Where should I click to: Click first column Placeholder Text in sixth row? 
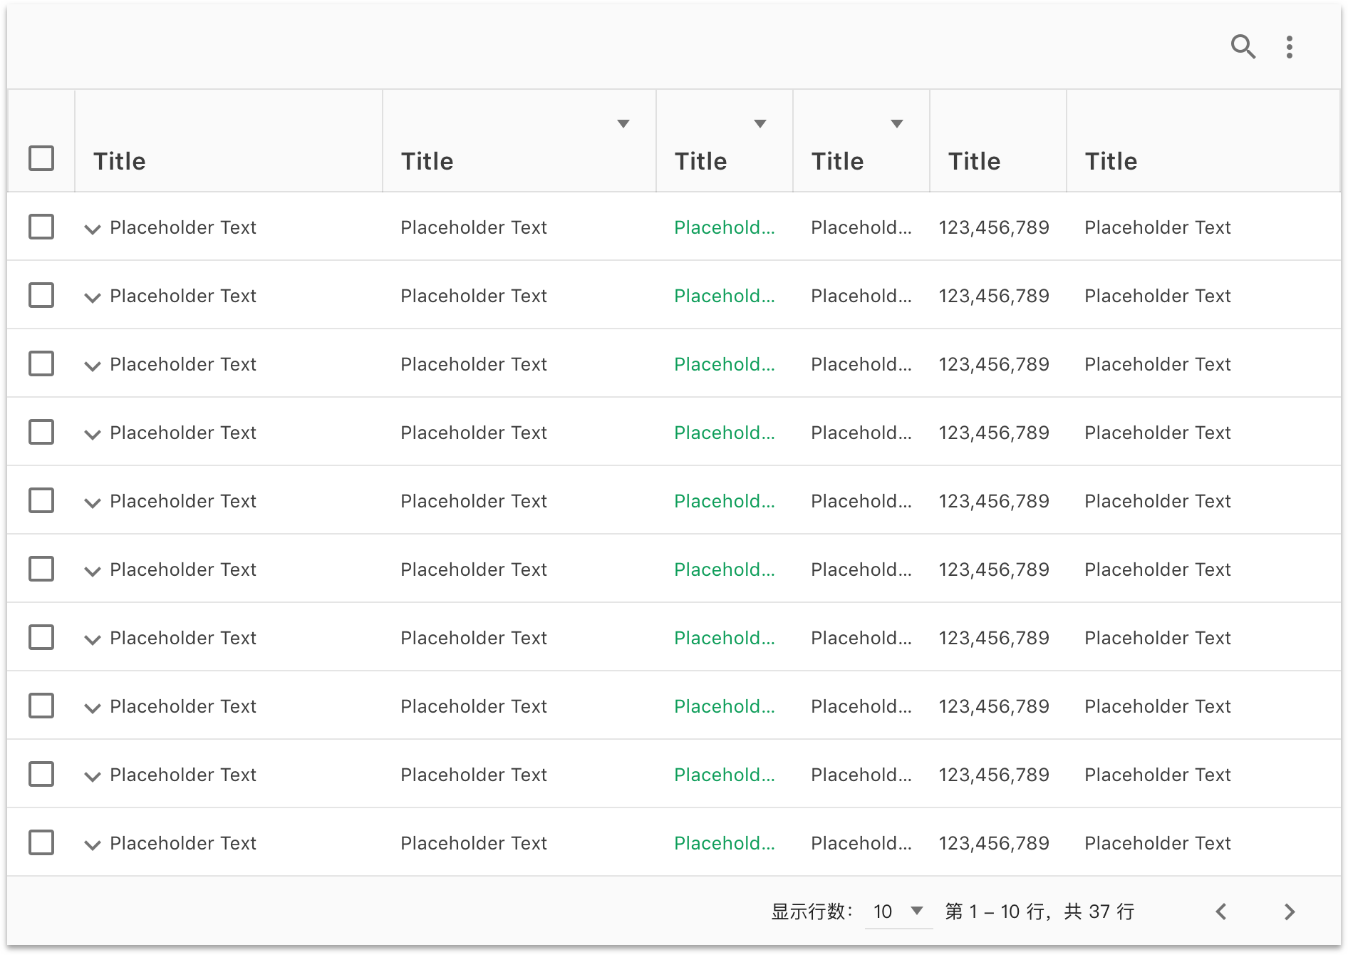tap(183, 569)
